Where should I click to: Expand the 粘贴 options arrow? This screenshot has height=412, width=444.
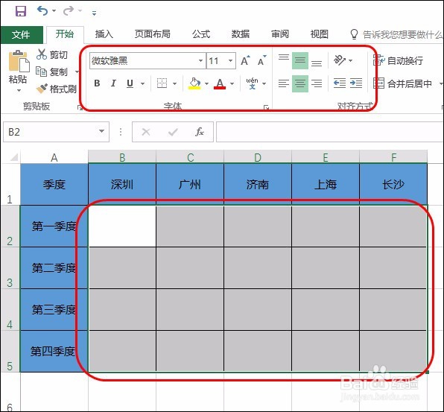[19, 91]
